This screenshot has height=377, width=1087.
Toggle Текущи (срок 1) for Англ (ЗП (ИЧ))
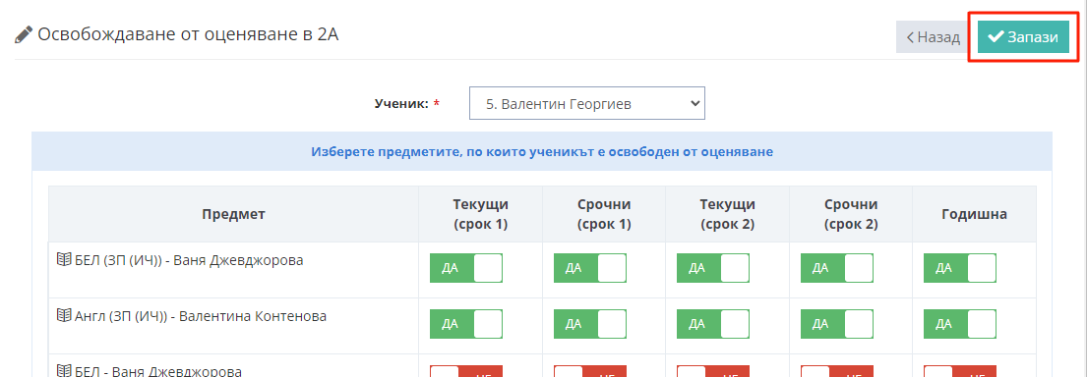pos(466,324)
